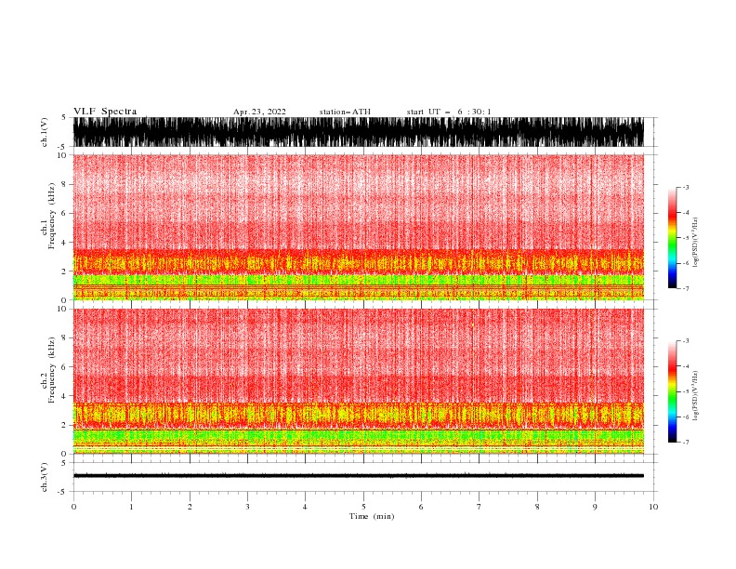Click the "VLF Spectra" title text
The image size is (736, 569).
(105, 112)
